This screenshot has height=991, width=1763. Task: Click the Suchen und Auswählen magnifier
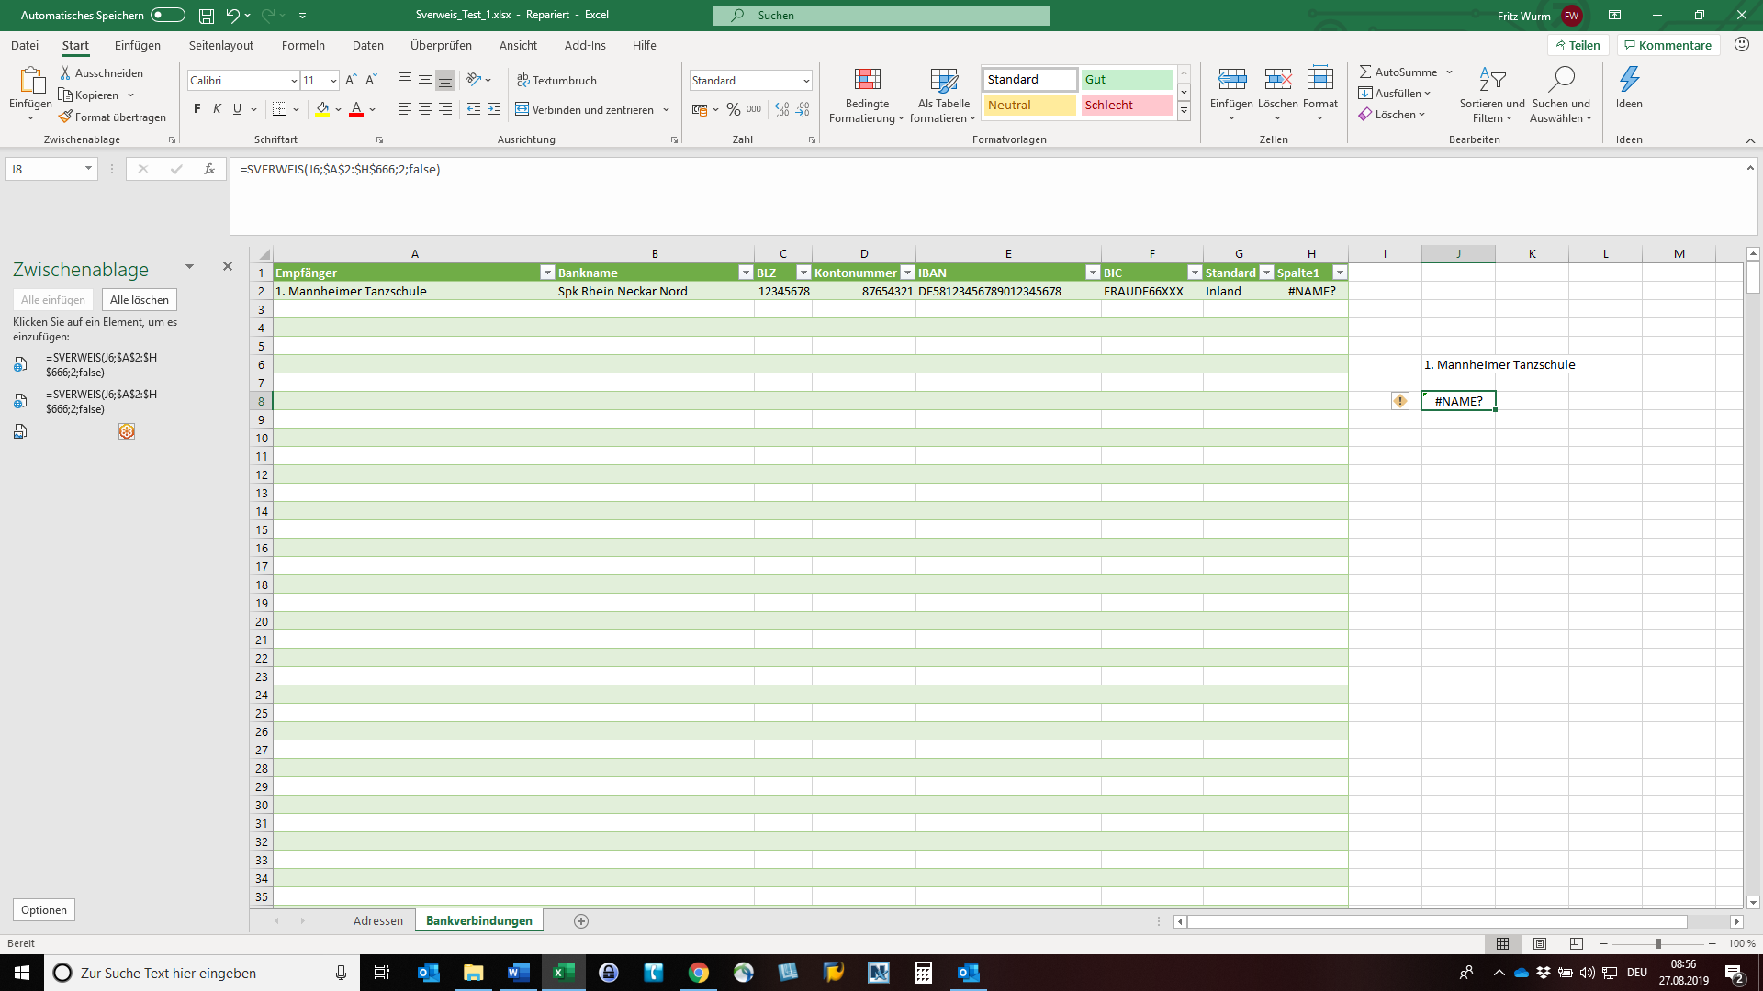(1560, 81)
